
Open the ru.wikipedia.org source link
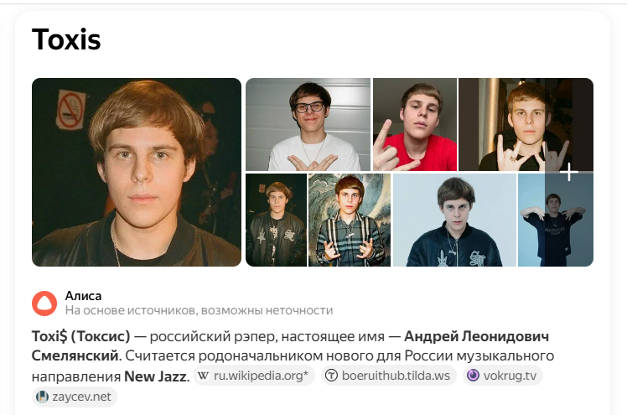(254, 376)
